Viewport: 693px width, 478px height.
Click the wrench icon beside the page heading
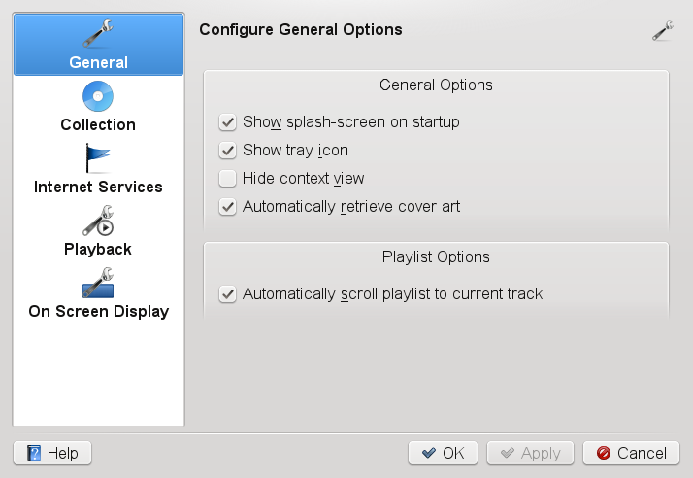click(x=663, y=31)
